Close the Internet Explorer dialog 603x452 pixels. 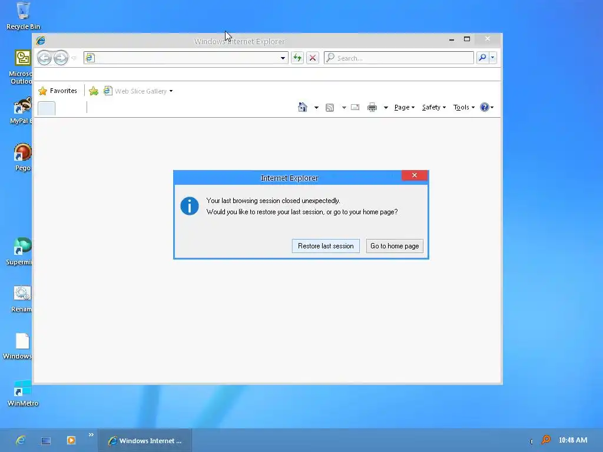415,175
